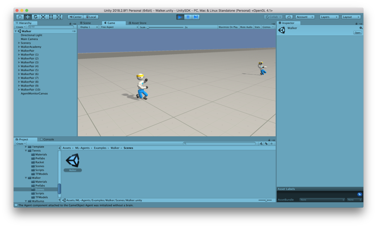The height and width of the screenshot is (227, 377).
Task: Select the combined Transform tool
Action: coord(59,17)
